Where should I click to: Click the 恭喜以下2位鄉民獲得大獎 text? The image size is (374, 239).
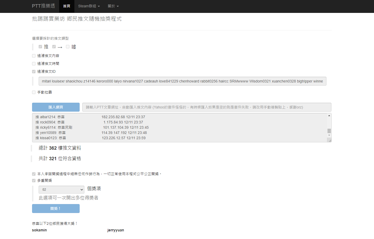(x=55, y=224)
